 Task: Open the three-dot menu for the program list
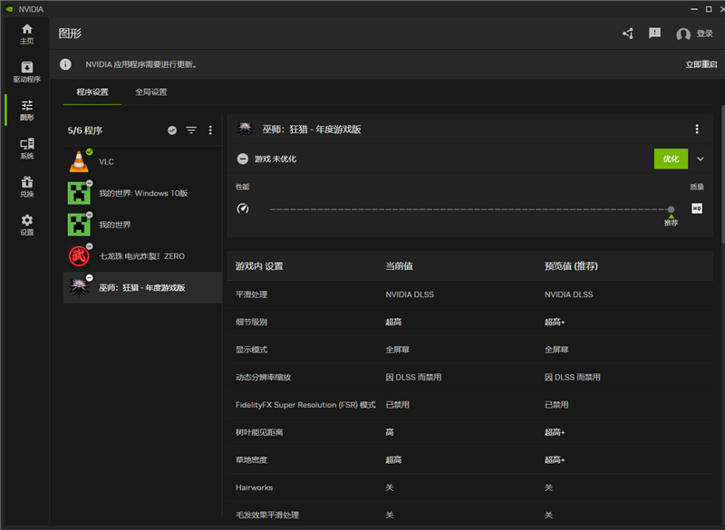tap(210, 130)
